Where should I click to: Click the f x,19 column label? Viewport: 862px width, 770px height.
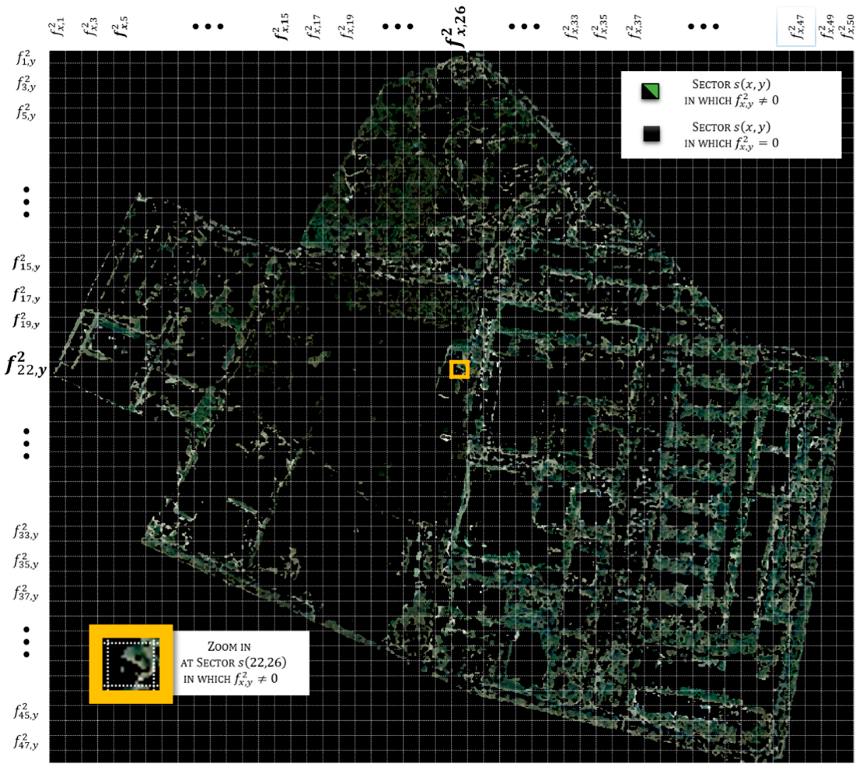(x=346, y=27)
